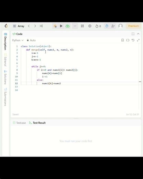Open the Editorial side tab
Viewport: 143px width, 179px height.
coord(5,60)
